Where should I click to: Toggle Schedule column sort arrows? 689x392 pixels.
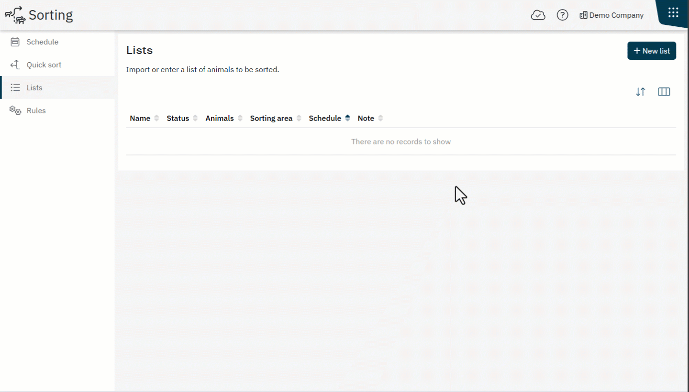tap(348, 118)
